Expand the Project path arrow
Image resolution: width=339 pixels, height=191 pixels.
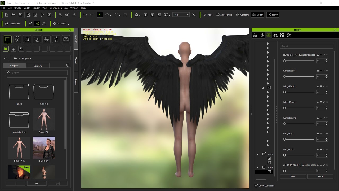[x=30, y=58]
